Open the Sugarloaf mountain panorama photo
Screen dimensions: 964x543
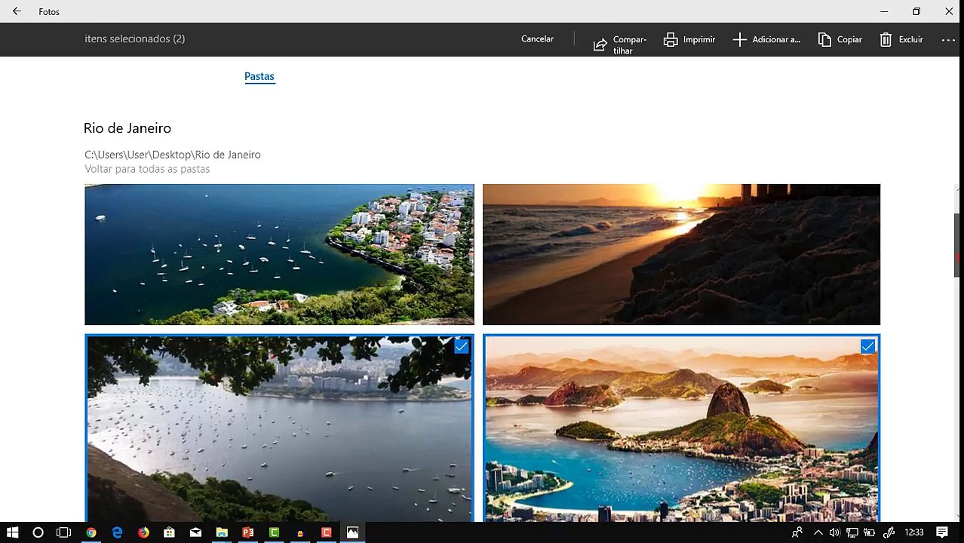(681, 428)
